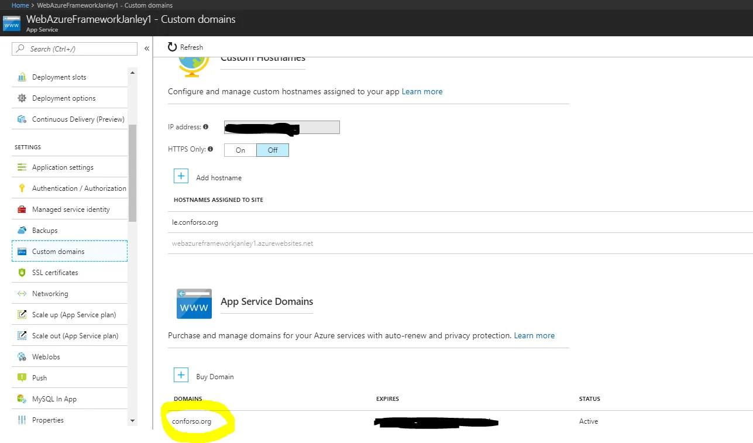Click the Custom domains sidebar icon
This screenshot has height=443, width=753.
tap(22, 252)
